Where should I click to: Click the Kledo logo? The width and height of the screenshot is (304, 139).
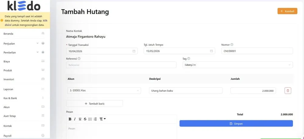pyautogui.click(x=24, y=6)
